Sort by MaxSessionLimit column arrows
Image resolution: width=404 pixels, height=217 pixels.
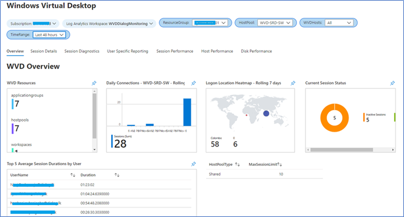coord(280,165)
